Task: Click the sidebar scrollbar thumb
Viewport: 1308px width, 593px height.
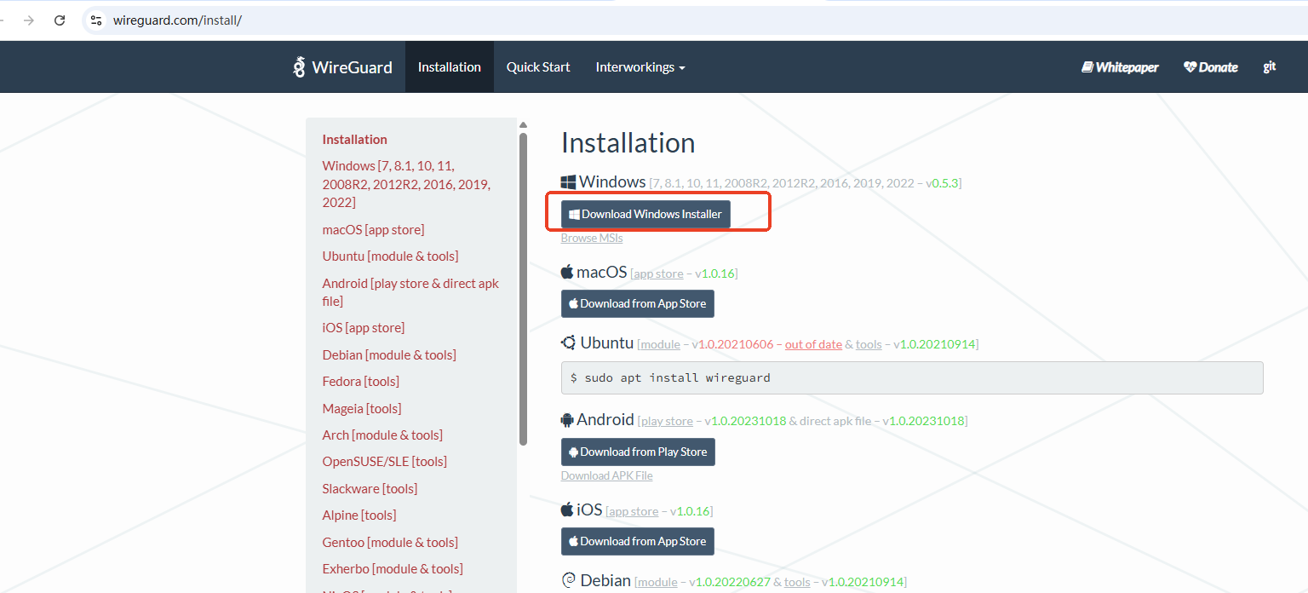Action: tap(523, 288)
